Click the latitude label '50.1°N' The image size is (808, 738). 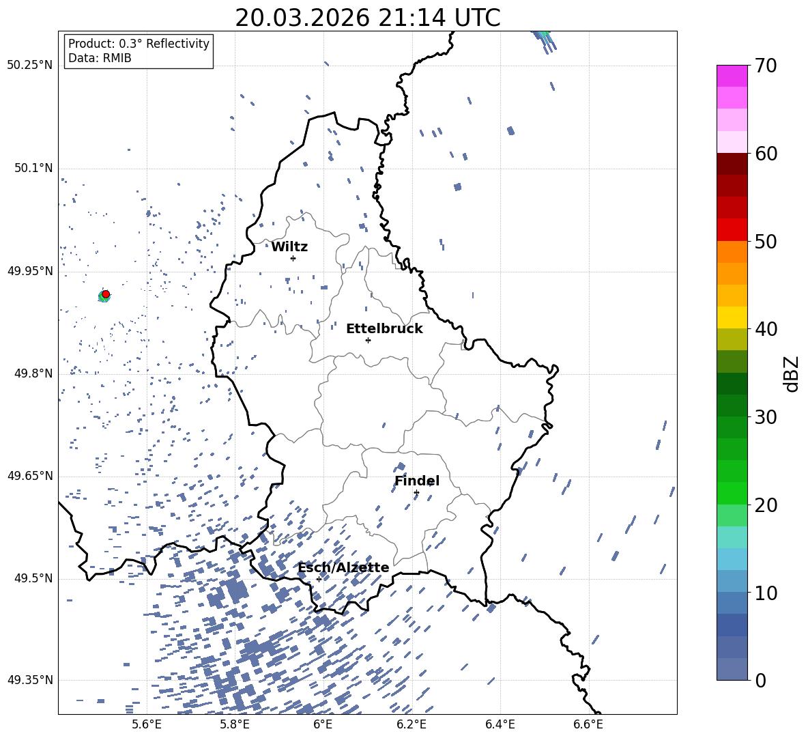(34, 169)
